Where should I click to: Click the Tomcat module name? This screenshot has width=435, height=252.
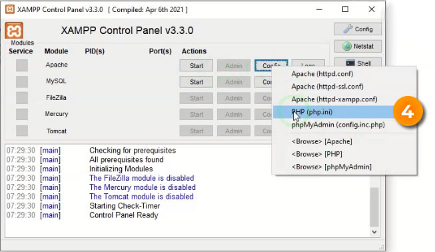57,131
